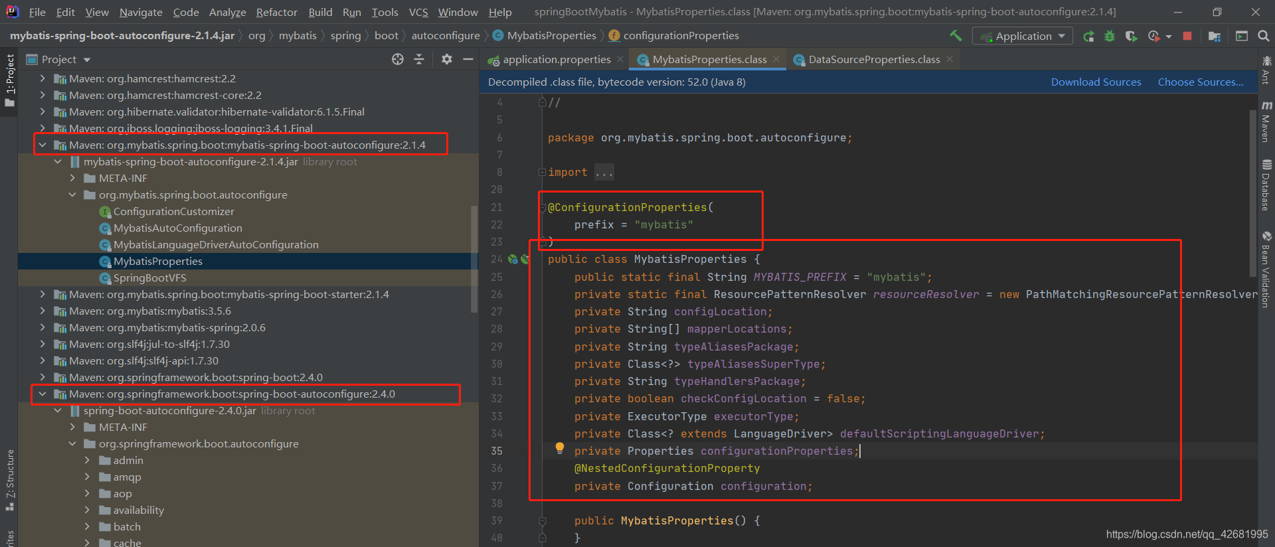Hide the Project tool window
Viewport: 1275px width, 547px height.
[x=468, y=59]
